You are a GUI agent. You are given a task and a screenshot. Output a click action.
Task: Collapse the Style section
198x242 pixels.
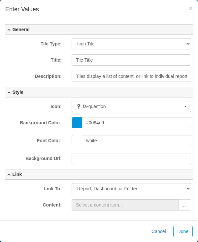coord(99,92)
